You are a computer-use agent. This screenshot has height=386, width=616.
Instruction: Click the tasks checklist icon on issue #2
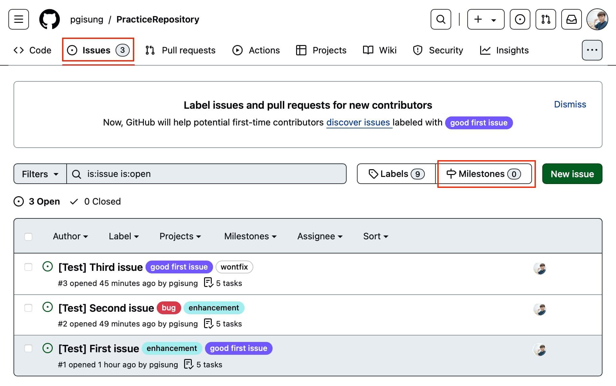pyautogui.click(x=209, y=324)
